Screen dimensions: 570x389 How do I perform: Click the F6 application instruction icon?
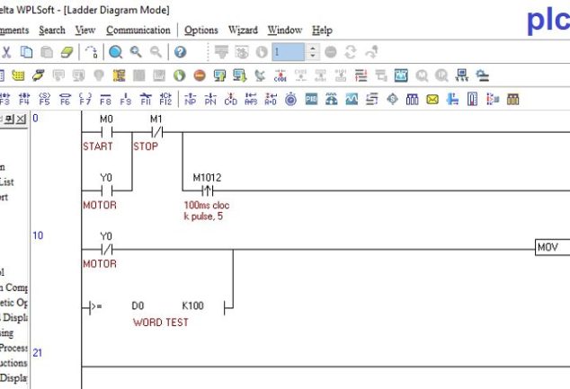[65, 99]
